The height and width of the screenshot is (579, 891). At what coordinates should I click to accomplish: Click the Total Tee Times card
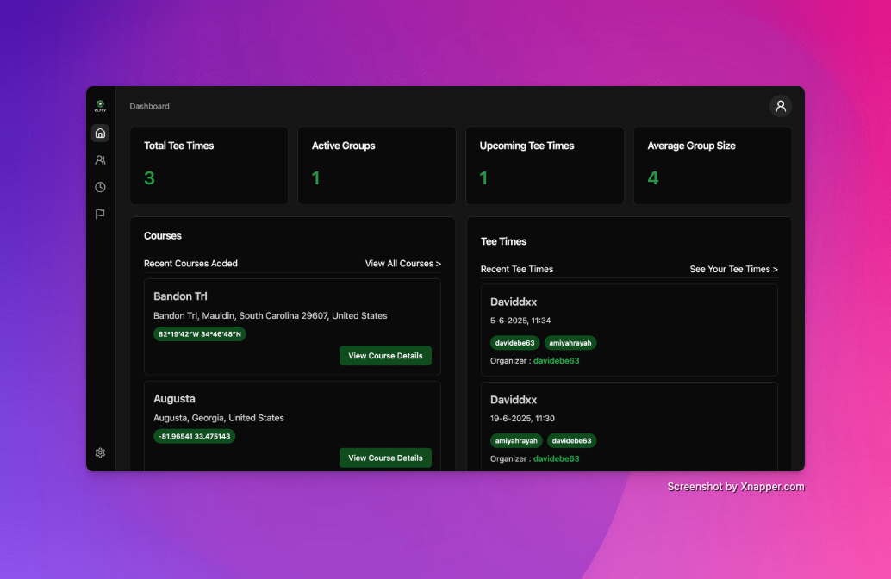pos(209,165)
